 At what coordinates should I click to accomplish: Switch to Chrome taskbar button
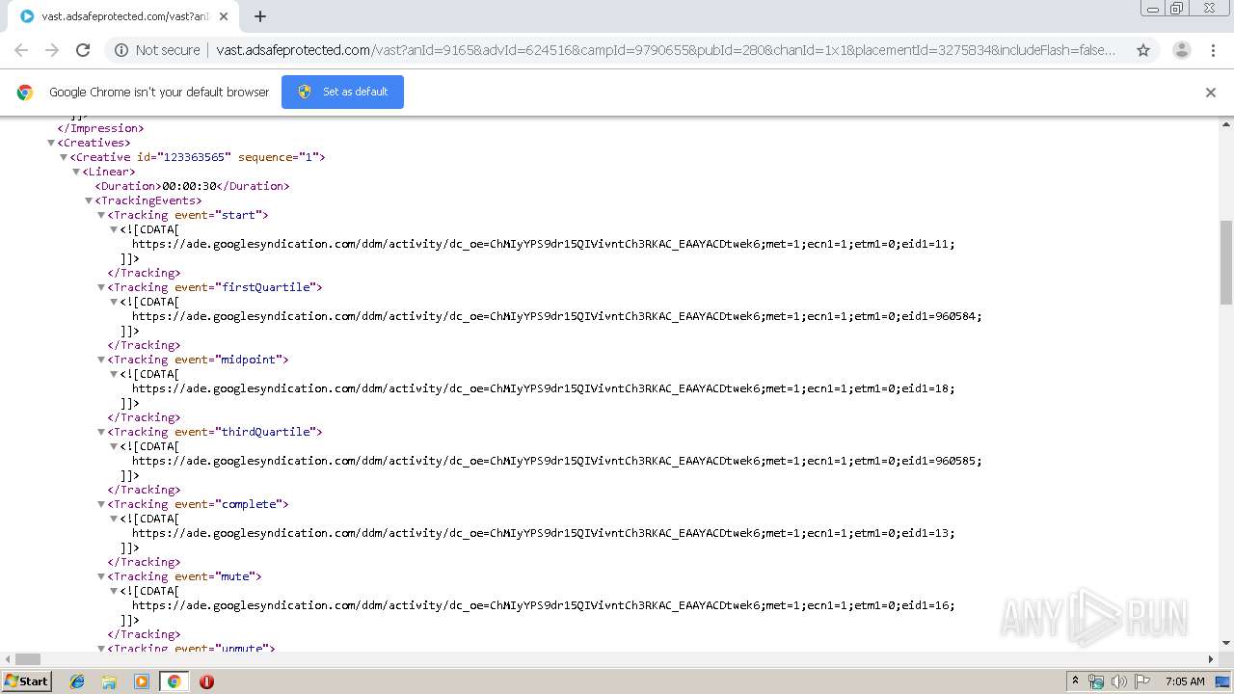pyautogui.click(x=174, y=681)
